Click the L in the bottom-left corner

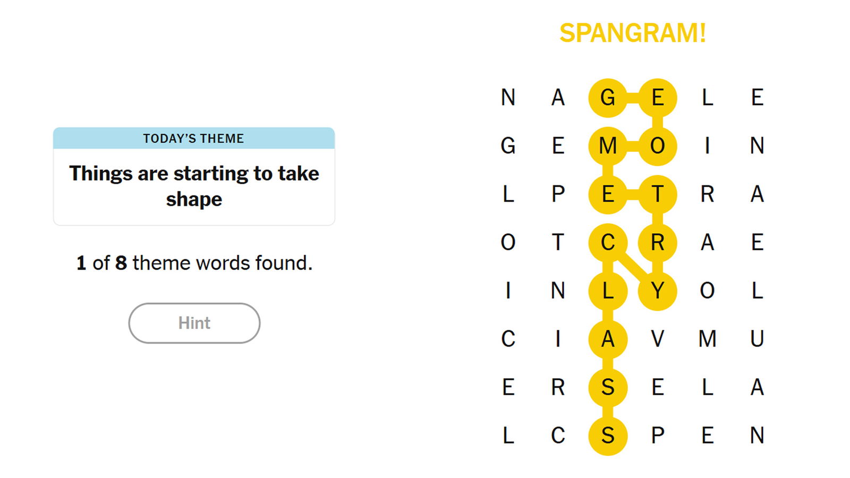pyautogui.click(x=508, y=436)
